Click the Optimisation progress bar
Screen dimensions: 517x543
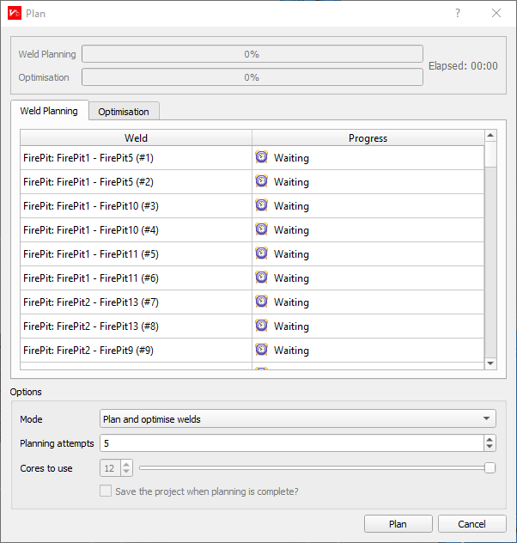click(252, 77)
